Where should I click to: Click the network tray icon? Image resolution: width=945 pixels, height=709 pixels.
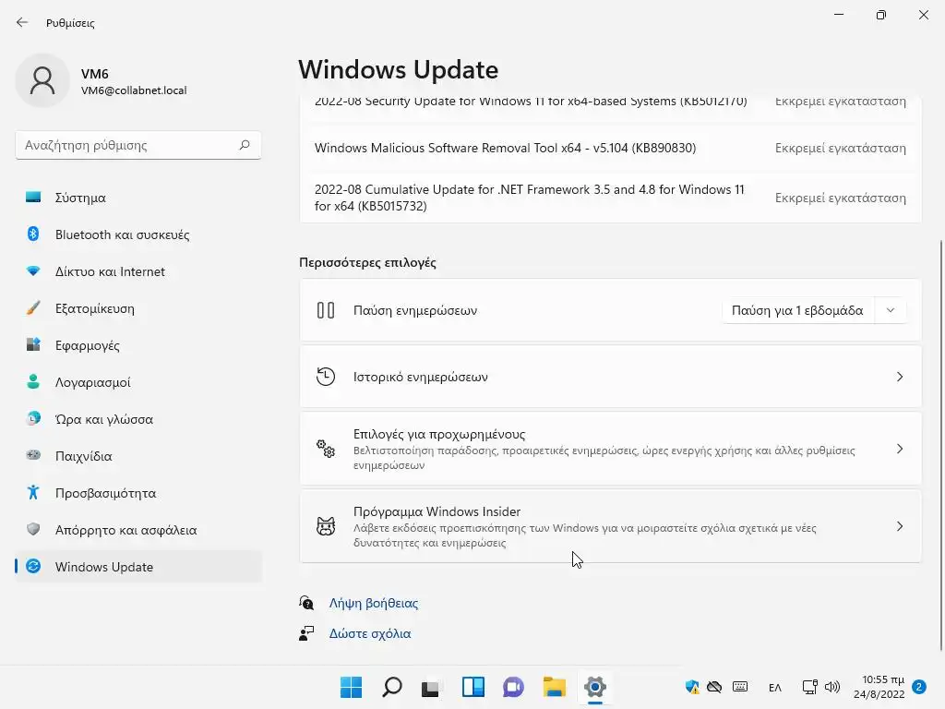click(x=809, y=687)
